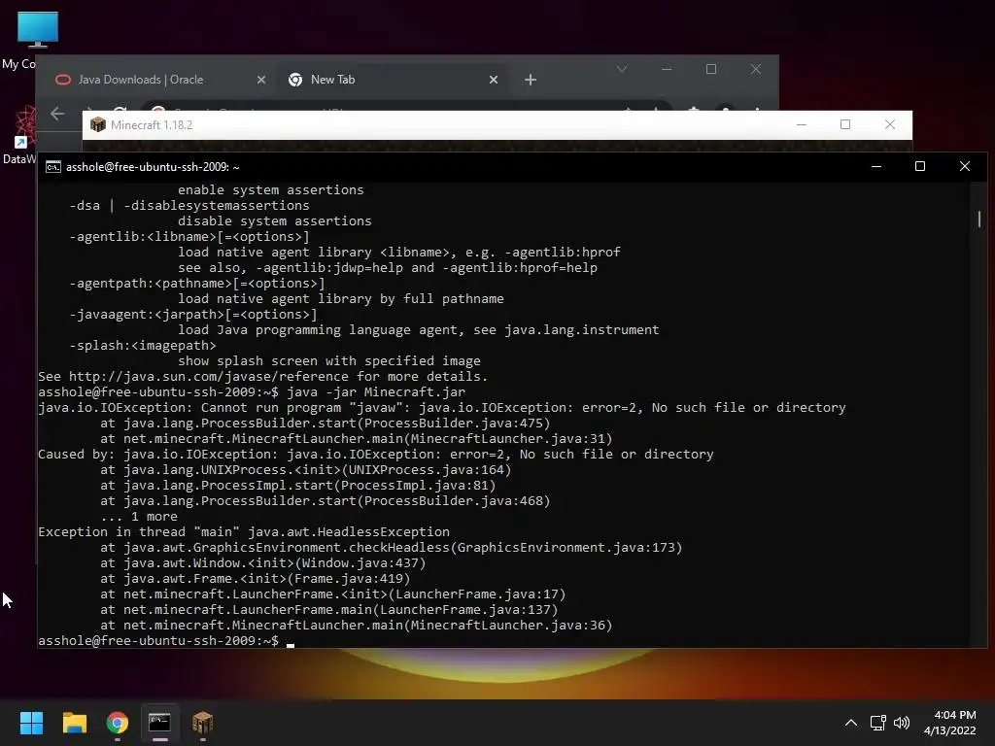Select the Minecraft 1.18.2 title bar
The width and height of the screenshot is (995, 746).
(x=497, y=124)
